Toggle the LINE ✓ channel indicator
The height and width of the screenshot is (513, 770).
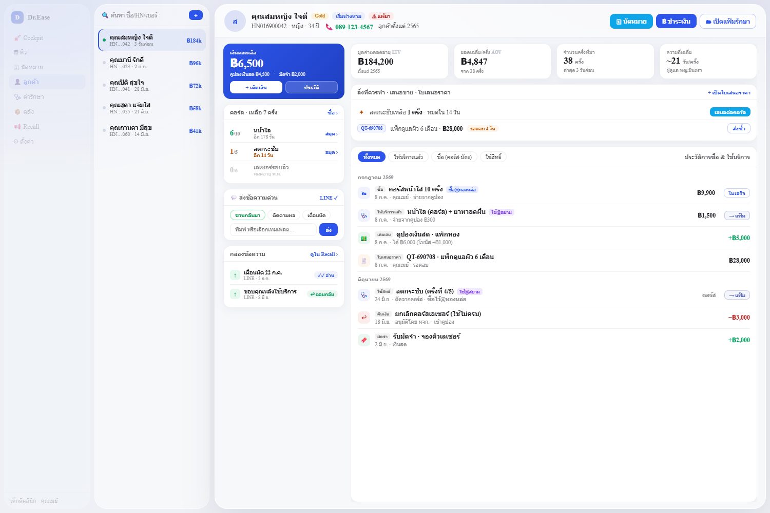pyautogui.click(x=329, y=198)
